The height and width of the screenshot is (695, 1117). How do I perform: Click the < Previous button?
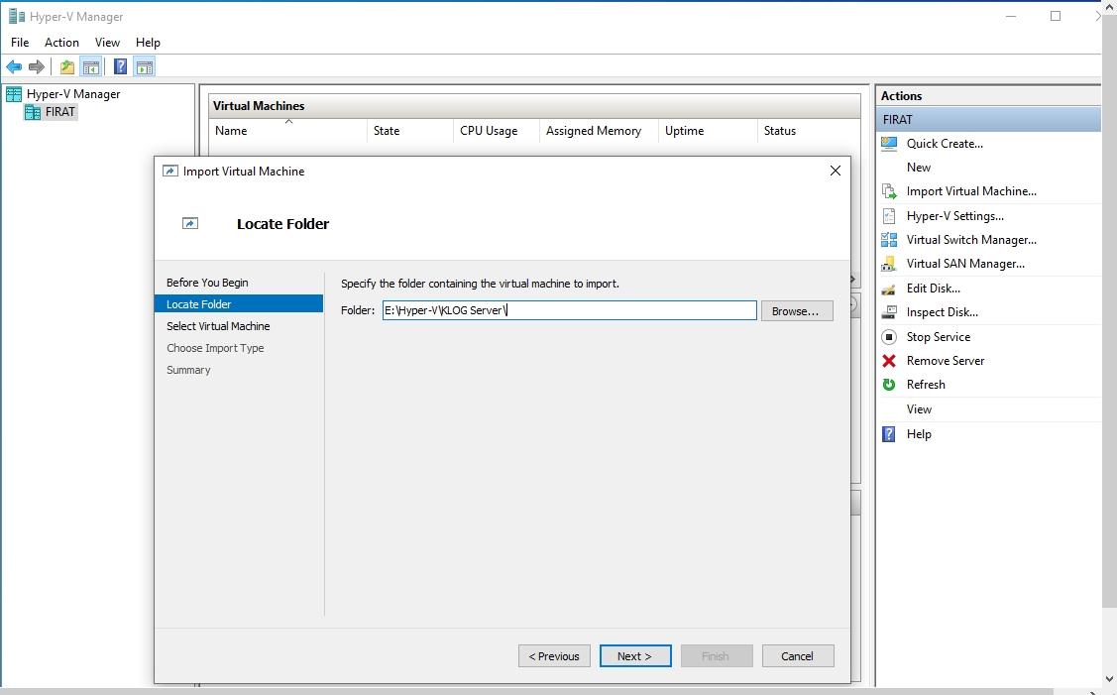554,655
